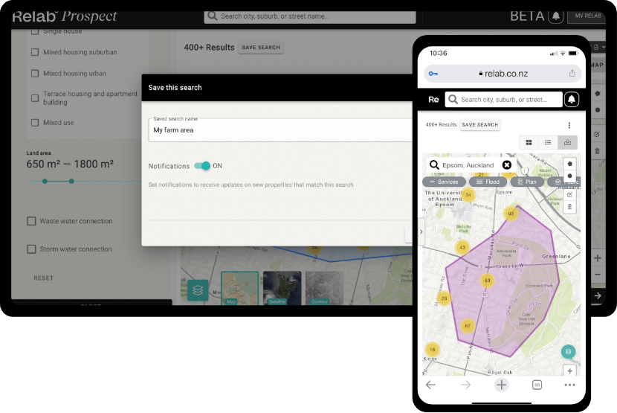Turn off the Notifications toggle switch
Viewport: 617px width, 413px height.
(x=201, y=166)
